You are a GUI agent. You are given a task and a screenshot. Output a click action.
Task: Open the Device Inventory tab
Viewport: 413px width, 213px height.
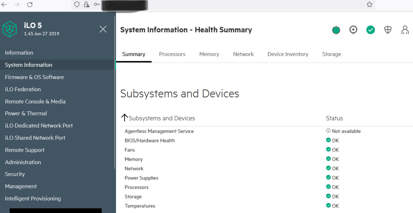[288, 54]
